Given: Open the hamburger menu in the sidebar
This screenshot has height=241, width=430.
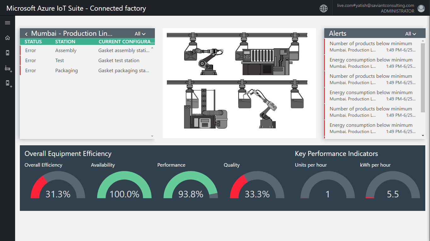Looking at the screenshot, I should coord(8,23).
